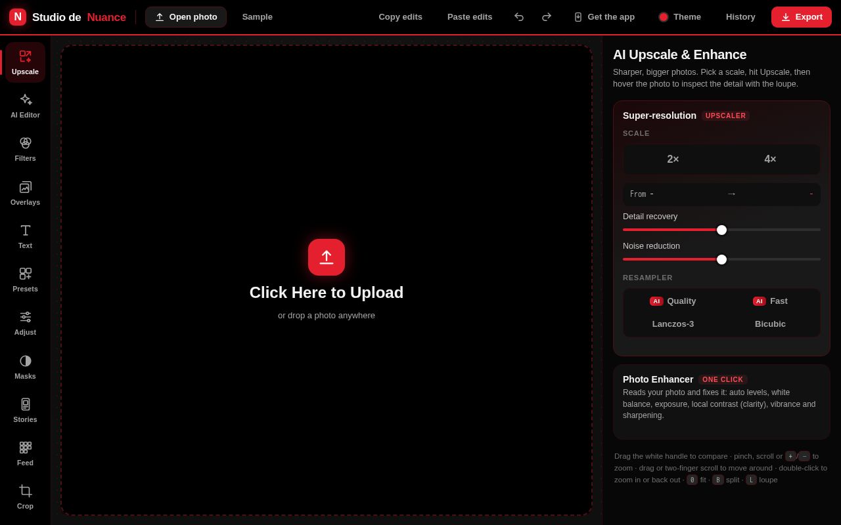Select the Bicubic resampler
Screen dimensions: 841x525
[770, 324]
